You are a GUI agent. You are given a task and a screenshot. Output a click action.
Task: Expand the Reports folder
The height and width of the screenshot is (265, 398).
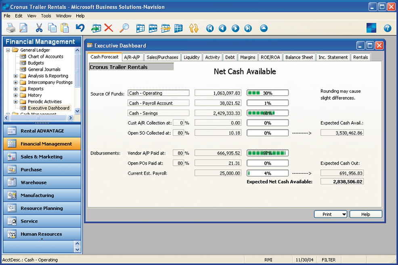pyautogui.click(x=15, y=89)
